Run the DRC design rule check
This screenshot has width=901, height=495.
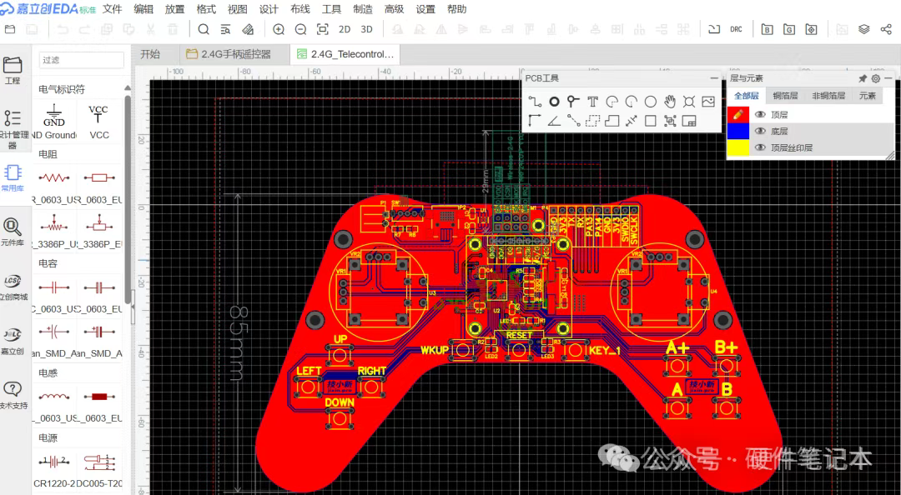pyautogui.click(x=736, y=29)
